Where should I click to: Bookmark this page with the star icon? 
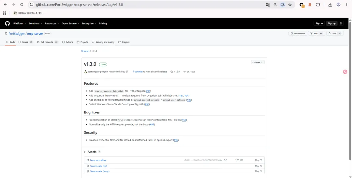(x=290, y=5)
